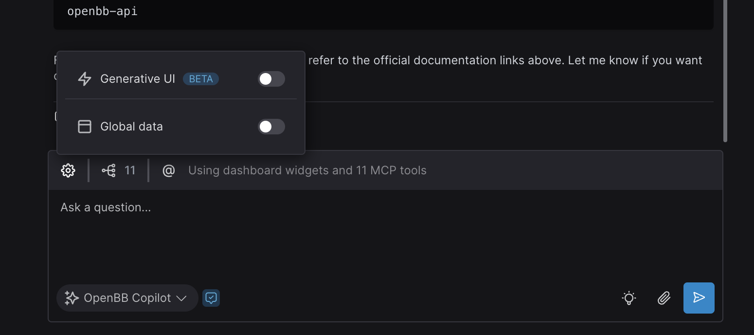Click the BETA badge
This screenshot has height=335, width=754.
click(201, 79)
